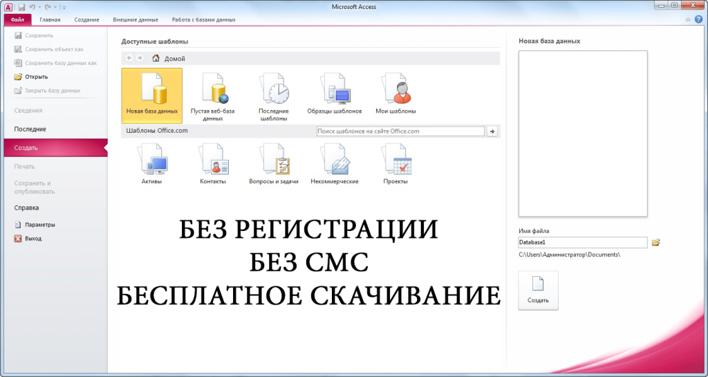Open the Последние section
Image resolution: width=708 pixels, height=377 pixels.
click(x=30, y=129)
